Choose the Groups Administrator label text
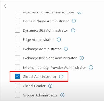Image resolution: width=104 pixels, height=101 pixels. [x=40, y=95]
